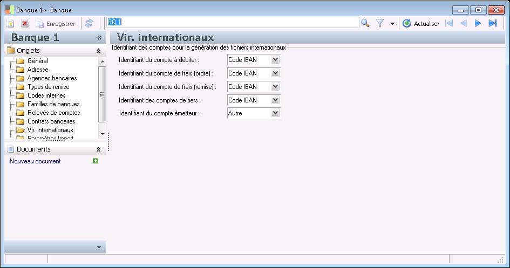
Task: Click the Types de remise folder icon
Action: coord(21,87)
